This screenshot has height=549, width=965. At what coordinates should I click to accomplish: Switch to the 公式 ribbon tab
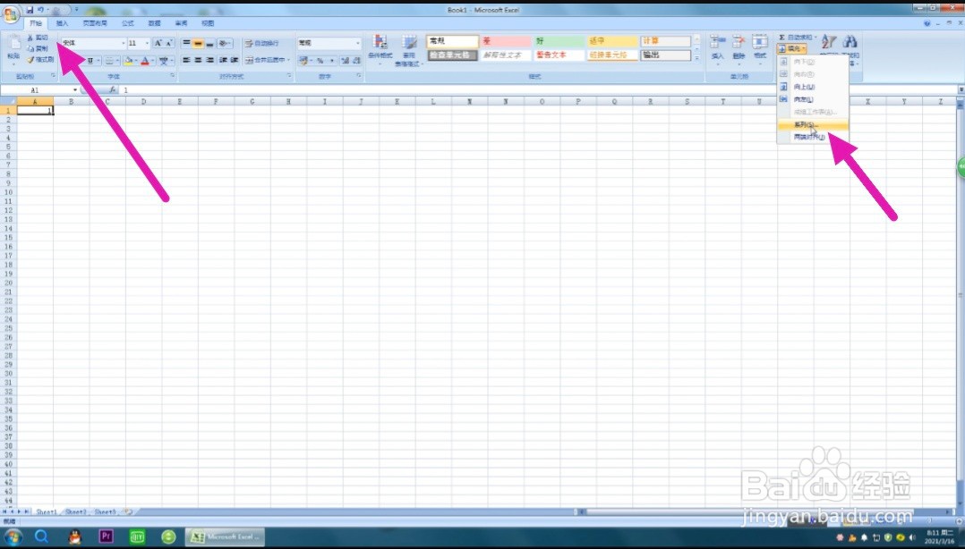(x=127, y=23)
